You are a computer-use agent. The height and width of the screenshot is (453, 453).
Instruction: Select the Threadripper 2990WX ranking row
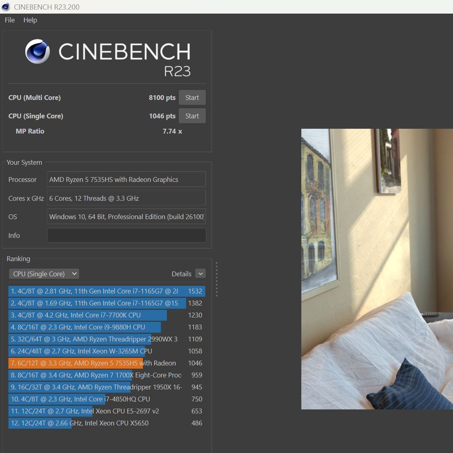tap(107, 339)
